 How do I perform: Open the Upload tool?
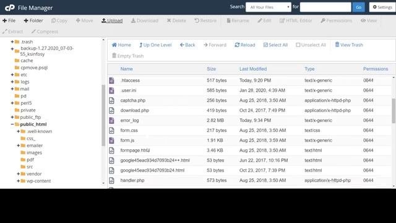(x=112, y=20)
